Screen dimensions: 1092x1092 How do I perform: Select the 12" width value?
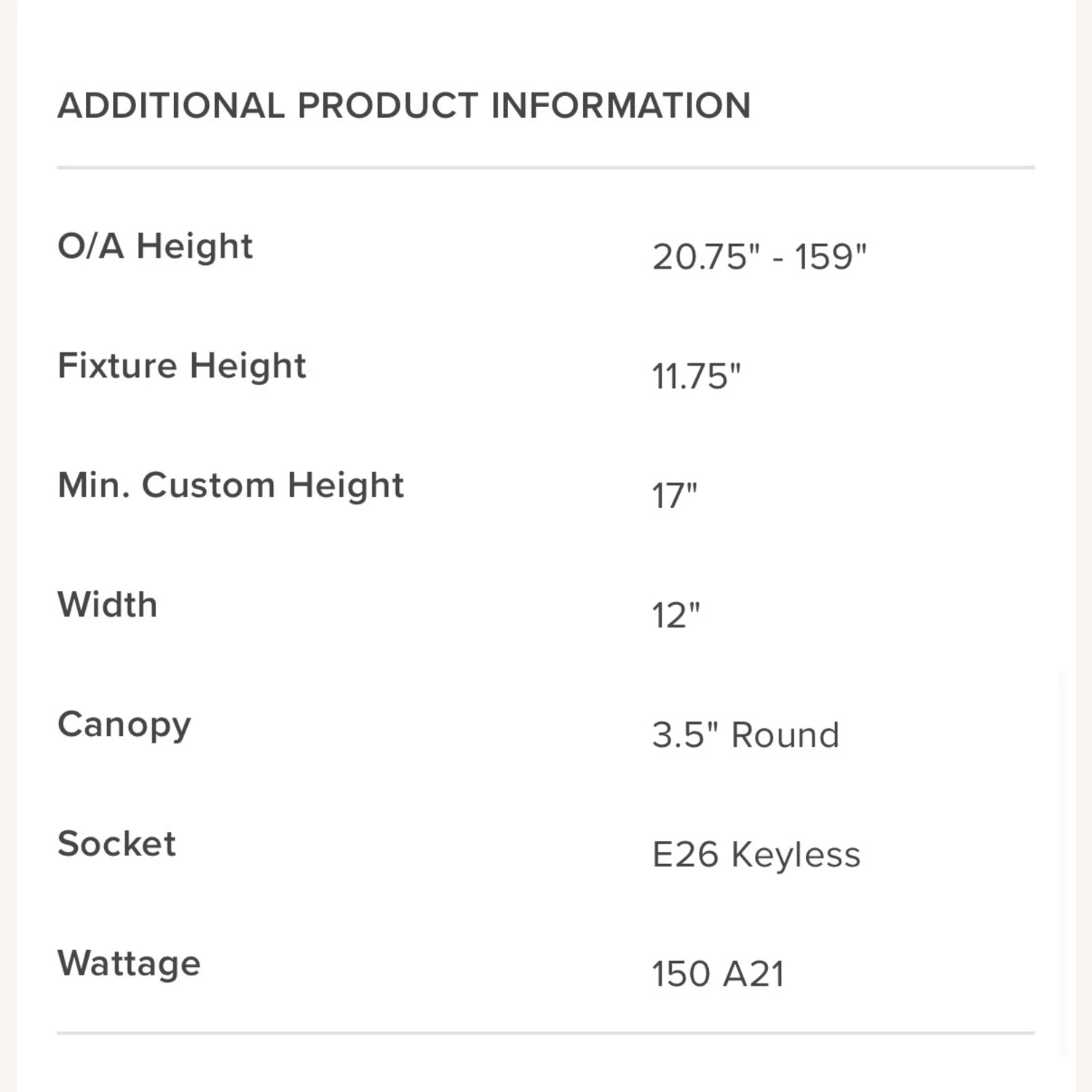[675, 616]
